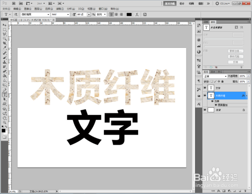
Task: Click the foreground color swatch
Action: click(x=4, y=131)
